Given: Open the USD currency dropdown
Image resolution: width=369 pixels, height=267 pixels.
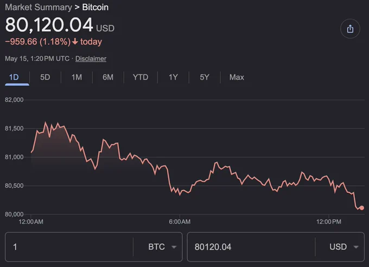Looking at the screenshot, I should [344, 247].
